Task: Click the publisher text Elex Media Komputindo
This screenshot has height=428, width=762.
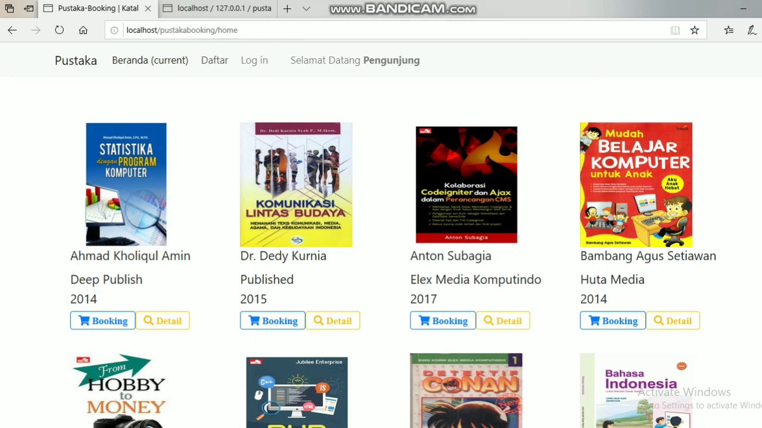Action: point(476,279)
